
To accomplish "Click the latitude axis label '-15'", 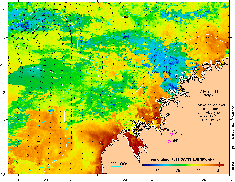I will 3,92.
